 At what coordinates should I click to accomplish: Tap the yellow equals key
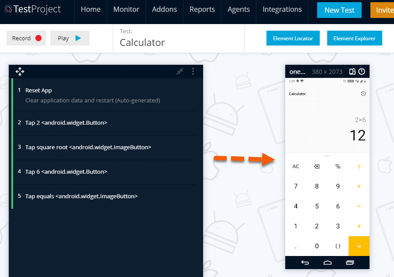[x=359, y=246]
